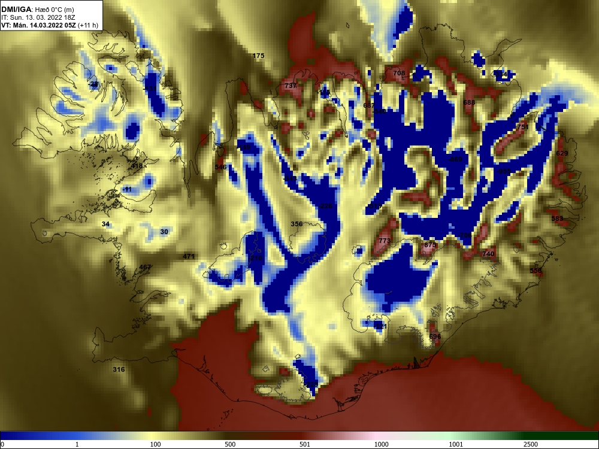Click the 471 height value on the map

[x=189, y=256]
